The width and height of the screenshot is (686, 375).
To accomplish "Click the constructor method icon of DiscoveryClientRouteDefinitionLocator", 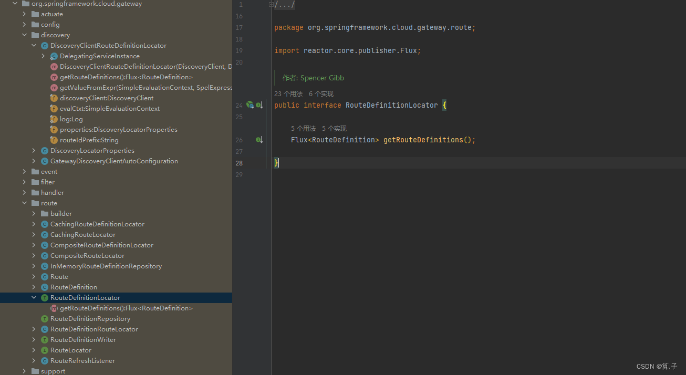I will click(54, 67).
